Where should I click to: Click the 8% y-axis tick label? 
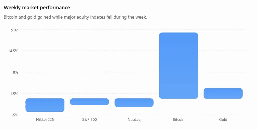click(15, 73)
